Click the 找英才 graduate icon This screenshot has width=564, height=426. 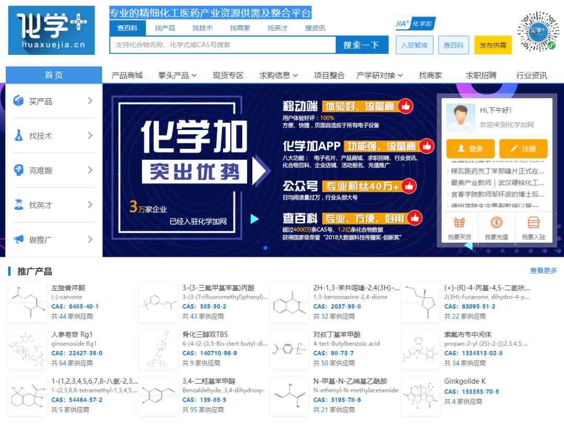[x=18, y=205]
